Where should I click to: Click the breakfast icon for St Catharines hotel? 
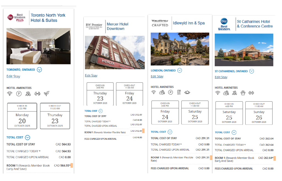[x=226, y=93]
